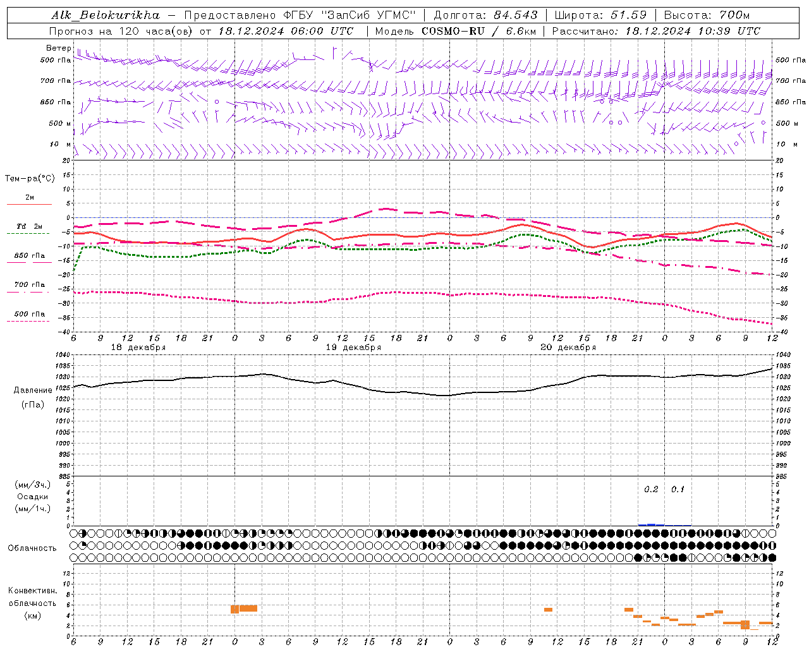This screenshot has height=647, width=809.
Task: Click the Осадки precipitation label
Action: pos(33,497)
